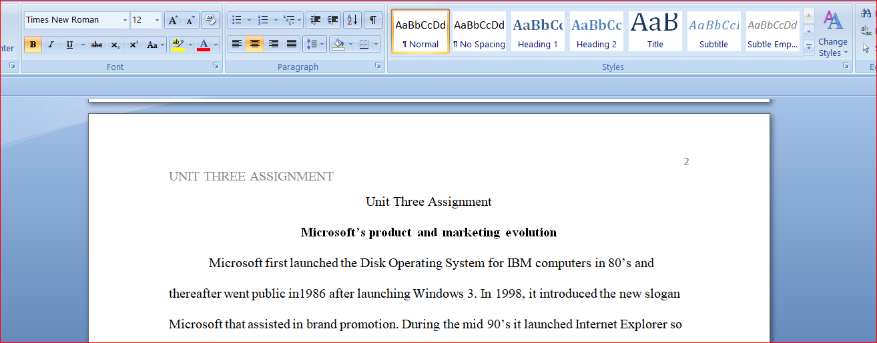Click the borders icon
The height and width of the screenshot is (343, 877).
coord(364,45)
